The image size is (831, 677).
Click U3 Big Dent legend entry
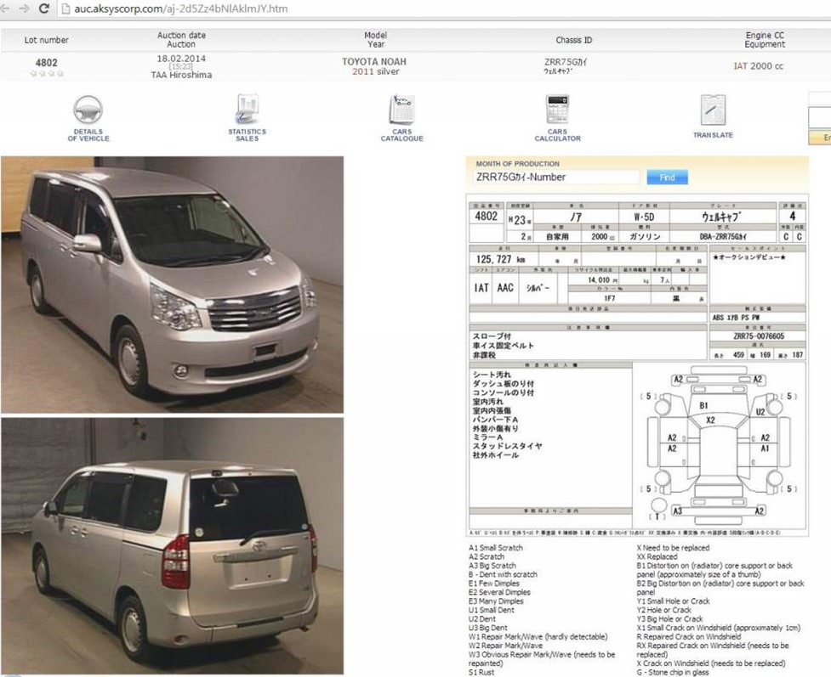click(x=487, y=628)
